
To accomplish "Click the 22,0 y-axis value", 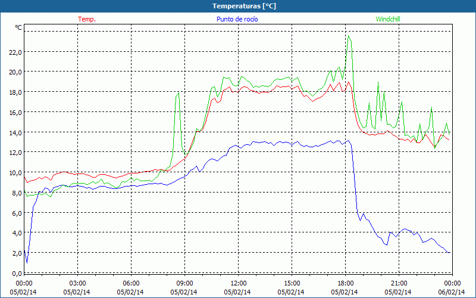I will point(15,52).
